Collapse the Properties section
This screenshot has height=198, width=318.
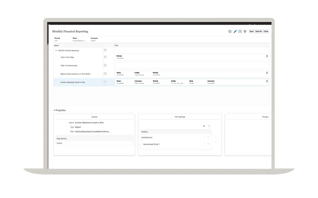[x=54, y=110]
